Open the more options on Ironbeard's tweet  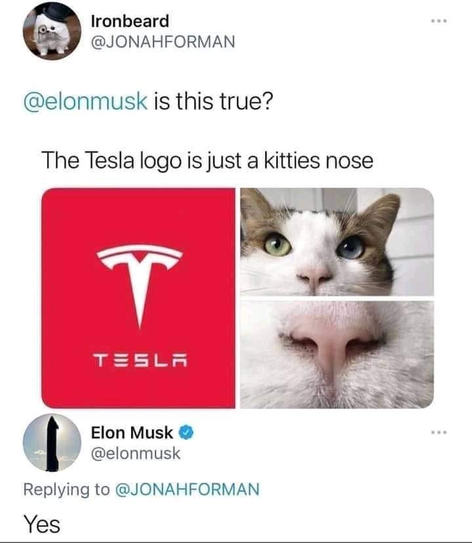[439, 21]
